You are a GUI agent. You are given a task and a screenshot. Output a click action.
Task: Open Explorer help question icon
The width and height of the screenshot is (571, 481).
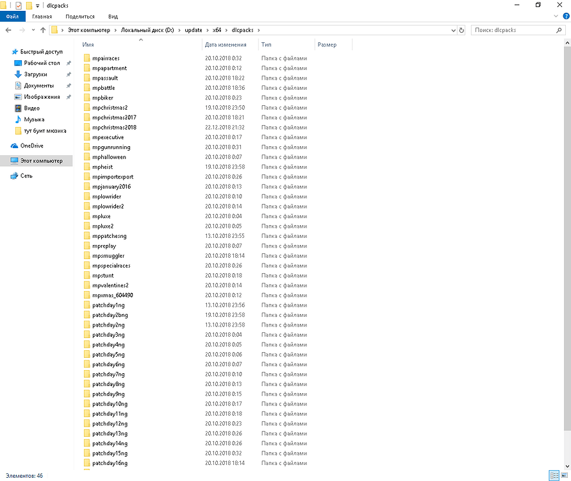point(567,16)
